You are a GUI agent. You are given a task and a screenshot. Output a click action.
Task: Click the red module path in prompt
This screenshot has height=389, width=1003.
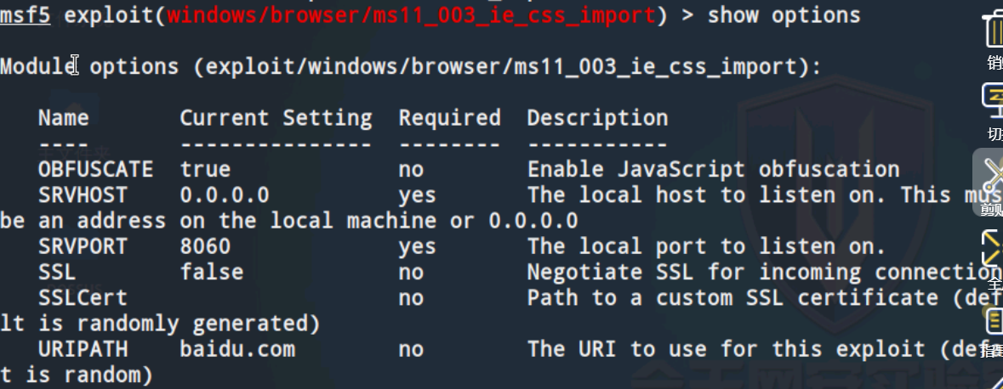(411, 14)
